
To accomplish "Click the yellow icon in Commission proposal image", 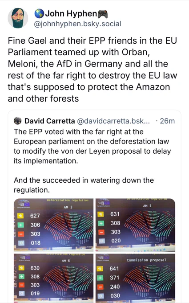I will tap(100, 269).
